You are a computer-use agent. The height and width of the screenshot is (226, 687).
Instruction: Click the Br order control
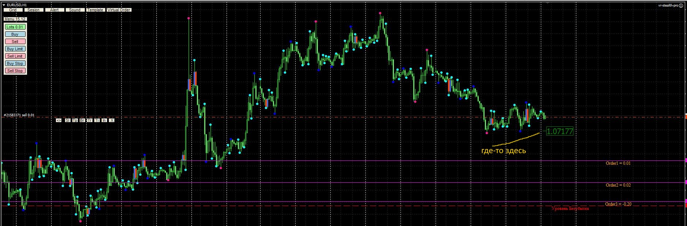coord(82,120)
